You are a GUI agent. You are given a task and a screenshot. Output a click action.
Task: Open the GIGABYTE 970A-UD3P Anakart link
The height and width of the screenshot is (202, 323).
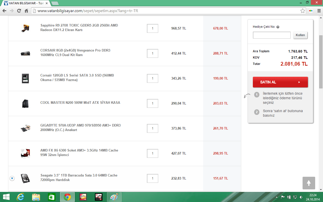tap(80, 128)
